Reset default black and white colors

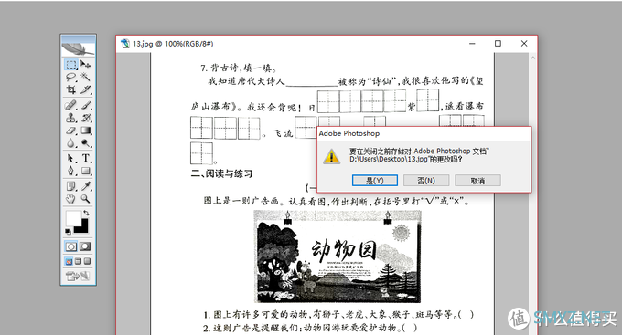coord(68,231)
